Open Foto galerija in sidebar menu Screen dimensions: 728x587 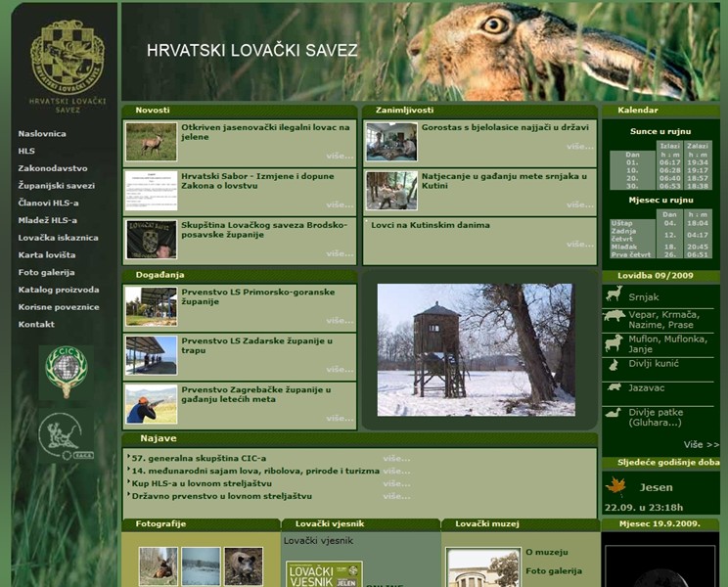pyautogui.click(x=46, y=272)
